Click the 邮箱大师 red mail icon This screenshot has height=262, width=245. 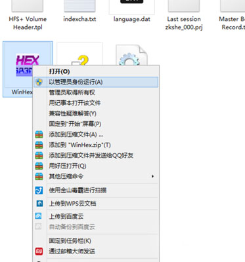click(39, 252)
